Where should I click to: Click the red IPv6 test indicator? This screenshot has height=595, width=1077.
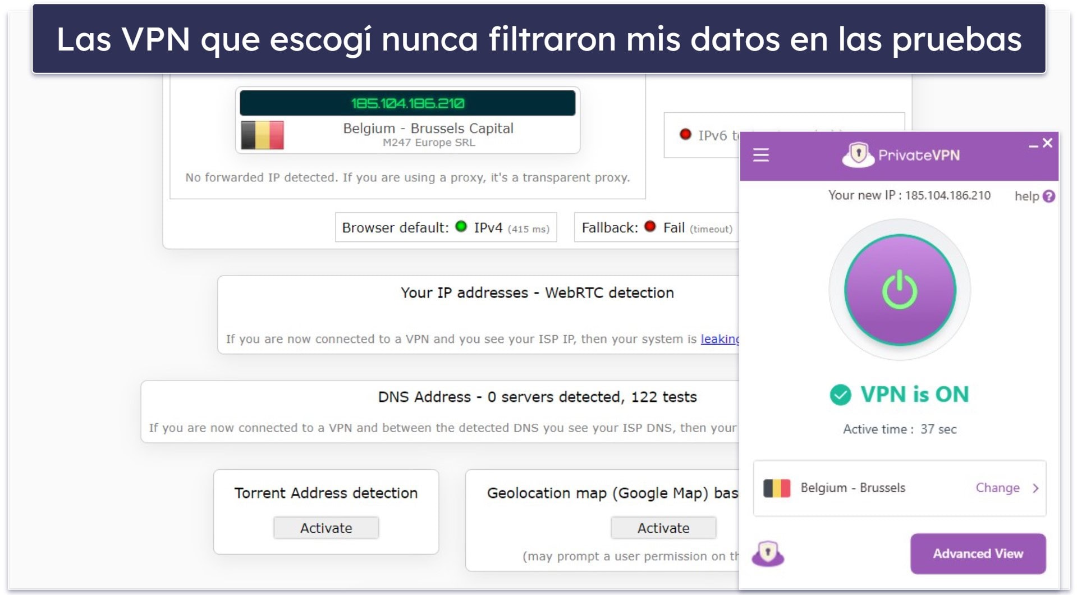click(x=685, y=134)
